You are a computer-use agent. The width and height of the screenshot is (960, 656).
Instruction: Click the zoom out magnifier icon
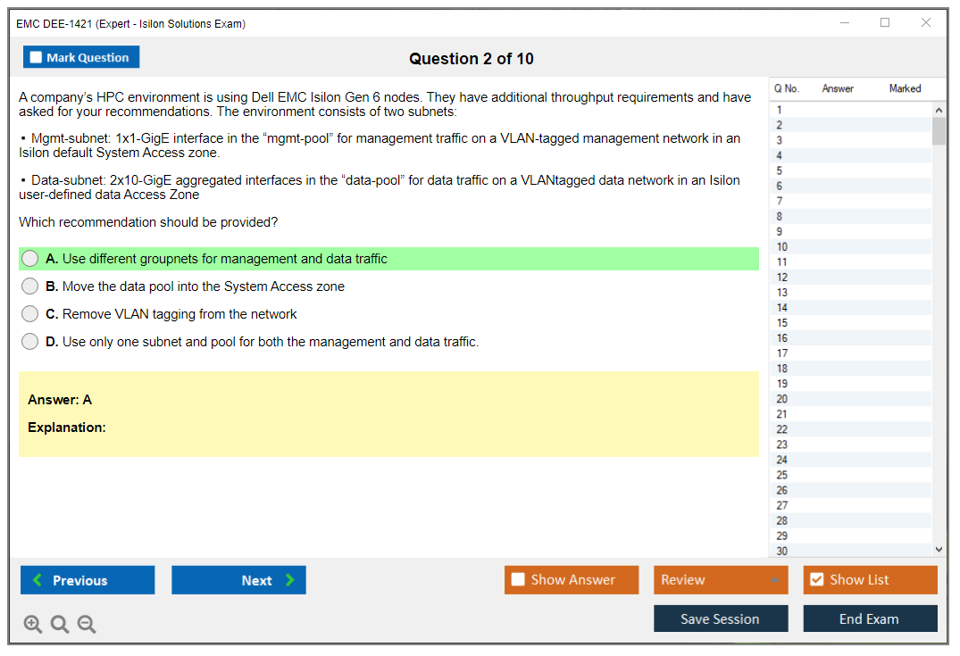(87, 625)
